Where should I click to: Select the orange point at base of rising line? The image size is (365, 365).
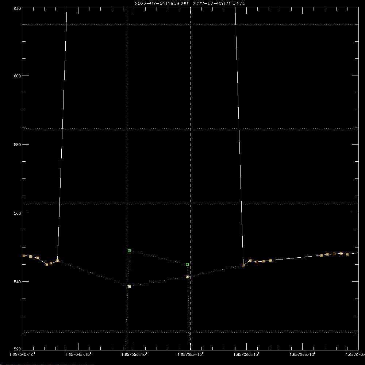tap(58, 261)
